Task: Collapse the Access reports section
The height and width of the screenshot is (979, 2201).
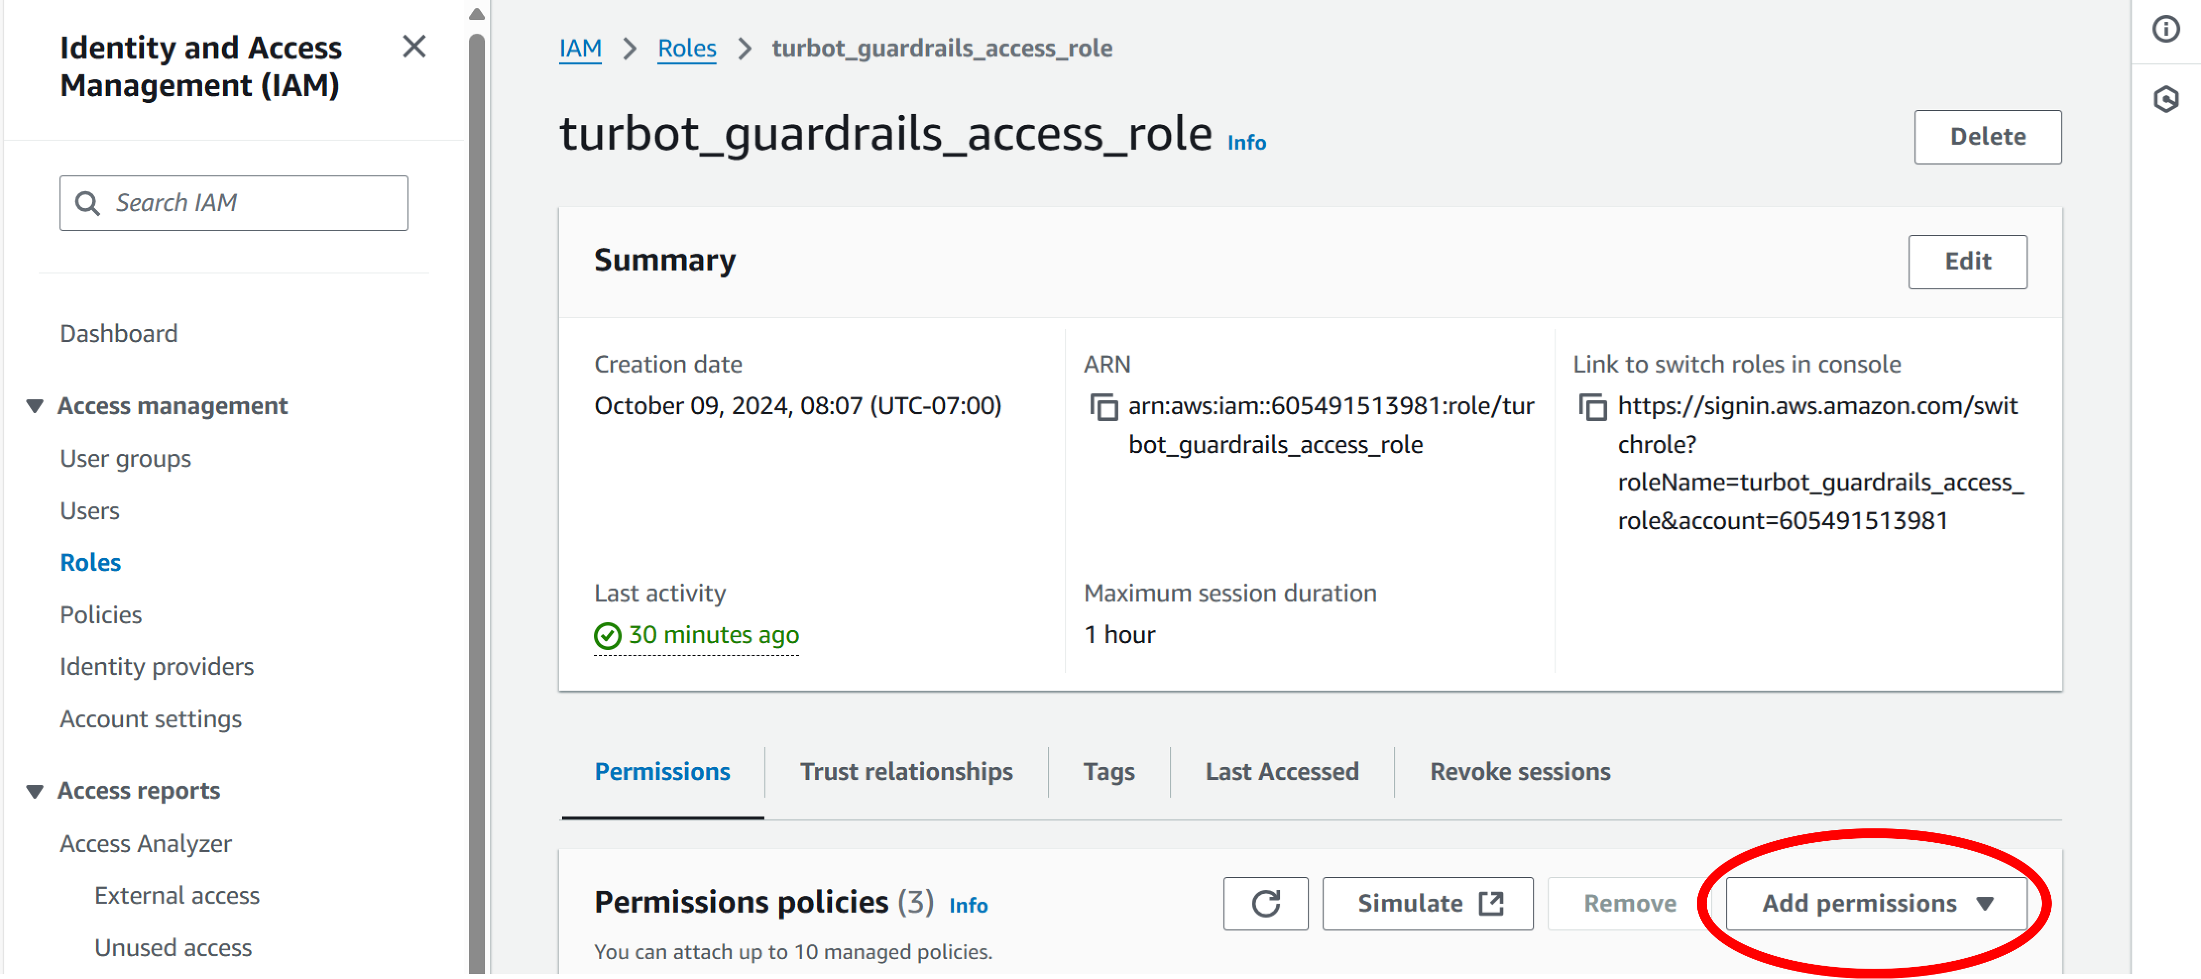Action: [34, 791]
